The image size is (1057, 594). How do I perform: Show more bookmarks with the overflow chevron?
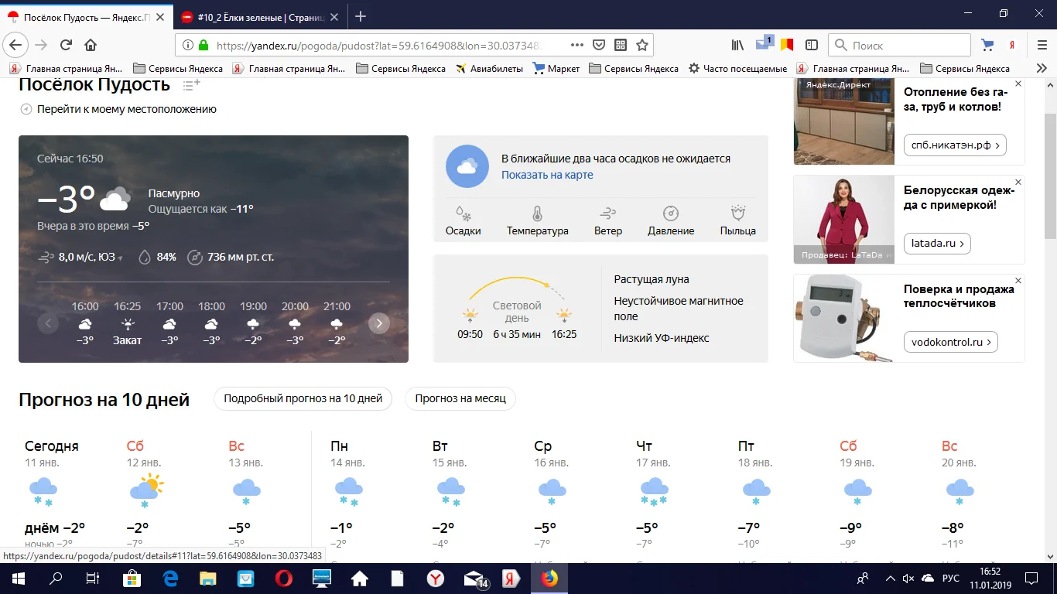pyautogui.click(x=1042, y=68)
